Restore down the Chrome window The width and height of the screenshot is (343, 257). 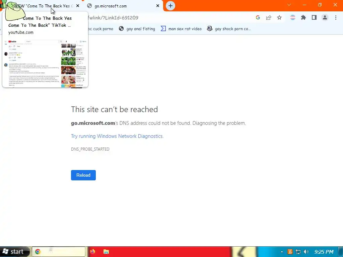(320, 5)
